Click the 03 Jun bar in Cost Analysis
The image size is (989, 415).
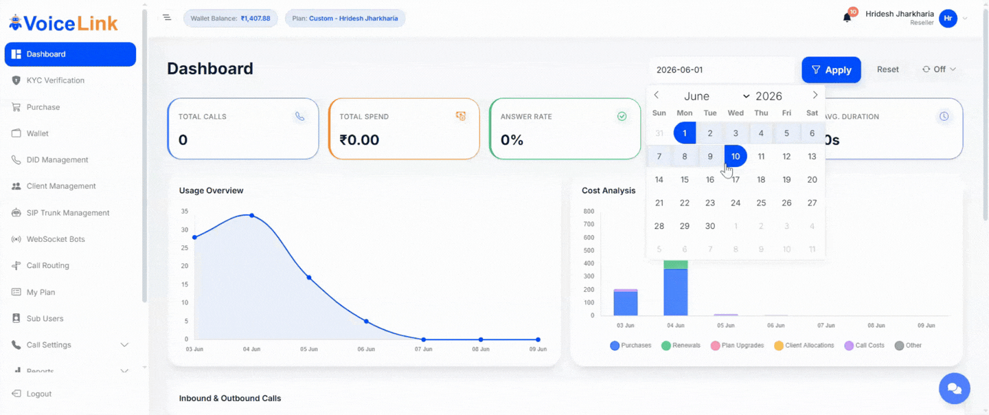click(626, 302)
